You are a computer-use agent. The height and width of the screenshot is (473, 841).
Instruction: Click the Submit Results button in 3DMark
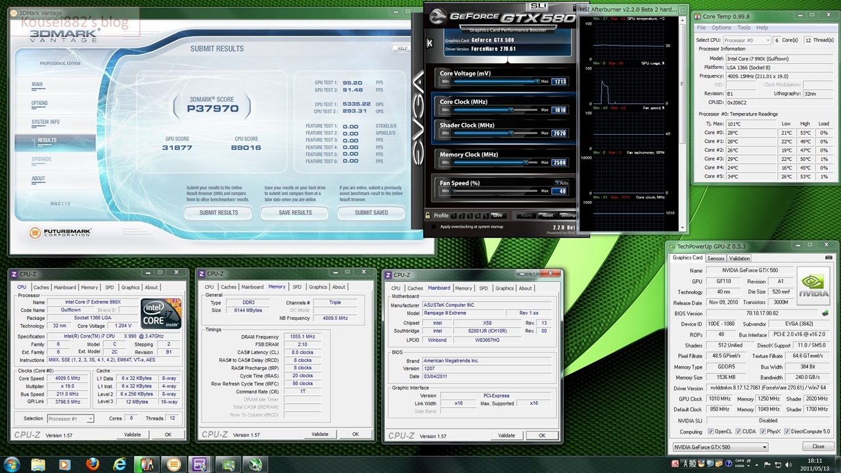tap(219, 213)
